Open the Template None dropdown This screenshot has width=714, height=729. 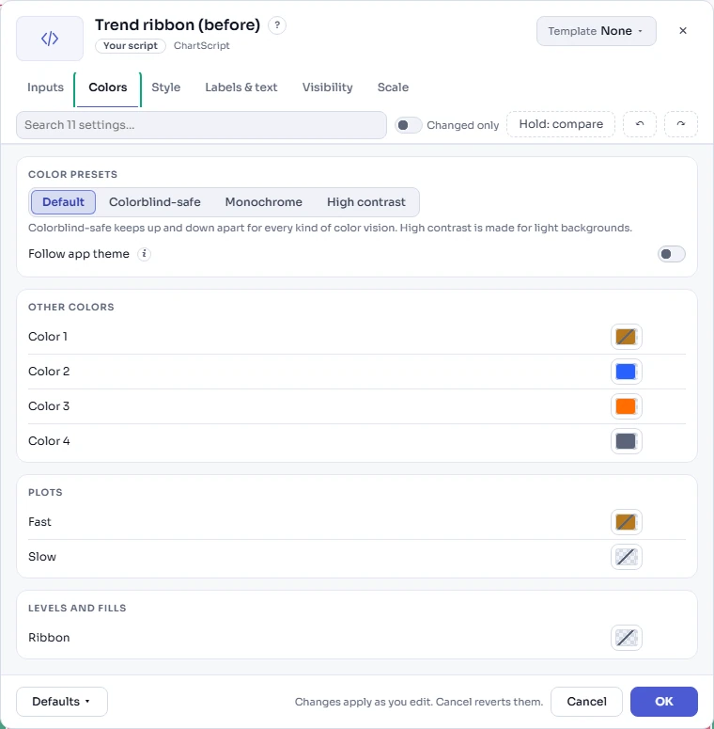point(596,31)
